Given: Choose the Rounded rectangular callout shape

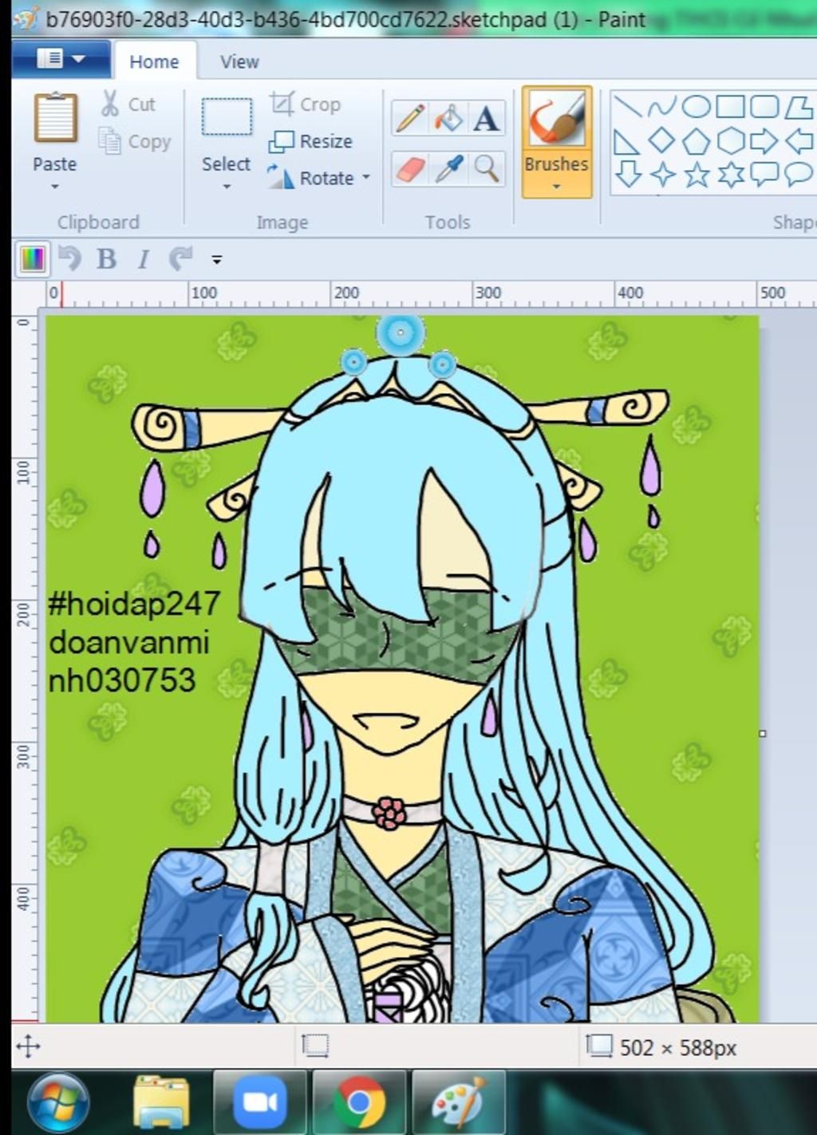Looking at the screenshot, I should point(764,174).
